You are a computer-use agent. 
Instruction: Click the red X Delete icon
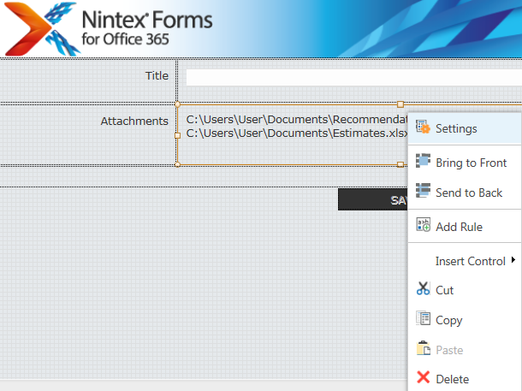click(x=423, y=377)
